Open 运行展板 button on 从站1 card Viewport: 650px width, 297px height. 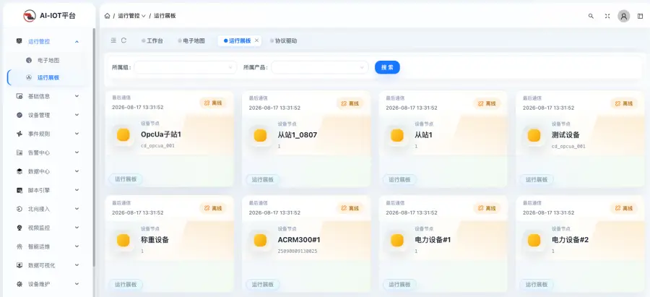pos(399,180)
